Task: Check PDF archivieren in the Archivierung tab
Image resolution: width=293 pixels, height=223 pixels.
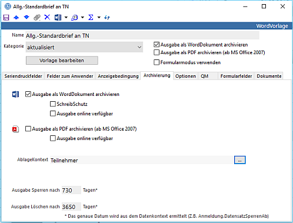Action: point(28,129)
